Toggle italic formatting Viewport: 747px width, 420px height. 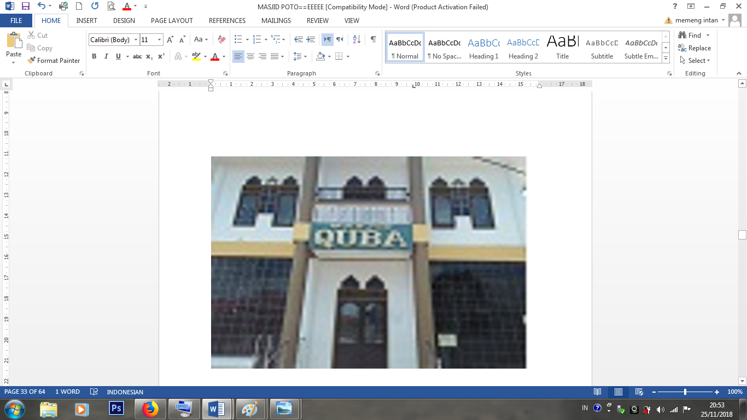(106, 56)
